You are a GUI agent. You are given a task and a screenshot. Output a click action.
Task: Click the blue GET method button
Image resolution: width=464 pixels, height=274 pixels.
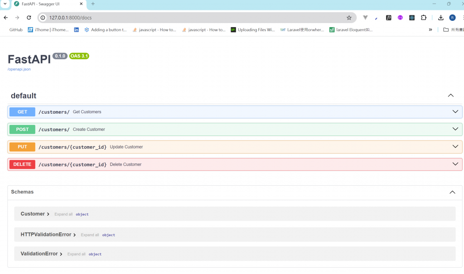(x=22, y=112)
